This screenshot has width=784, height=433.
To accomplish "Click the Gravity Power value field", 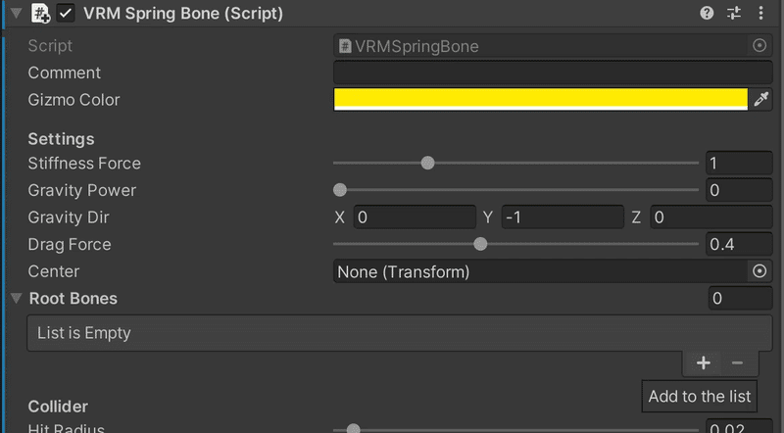I will [x=739, y=190].
